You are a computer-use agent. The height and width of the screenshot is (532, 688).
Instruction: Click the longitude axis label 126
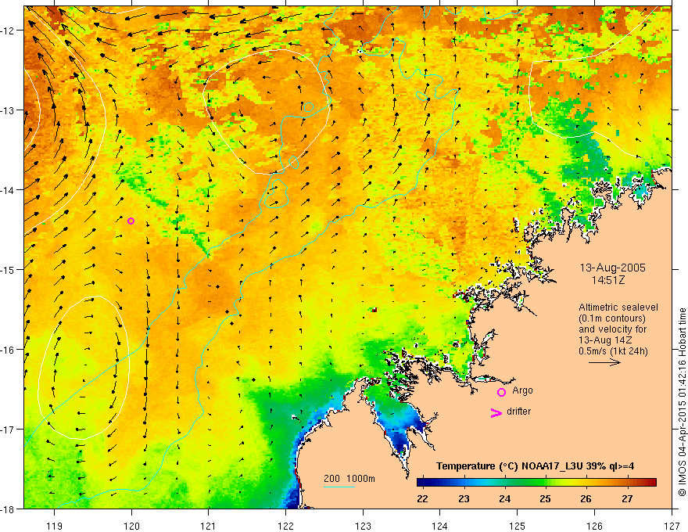(594, 526)
